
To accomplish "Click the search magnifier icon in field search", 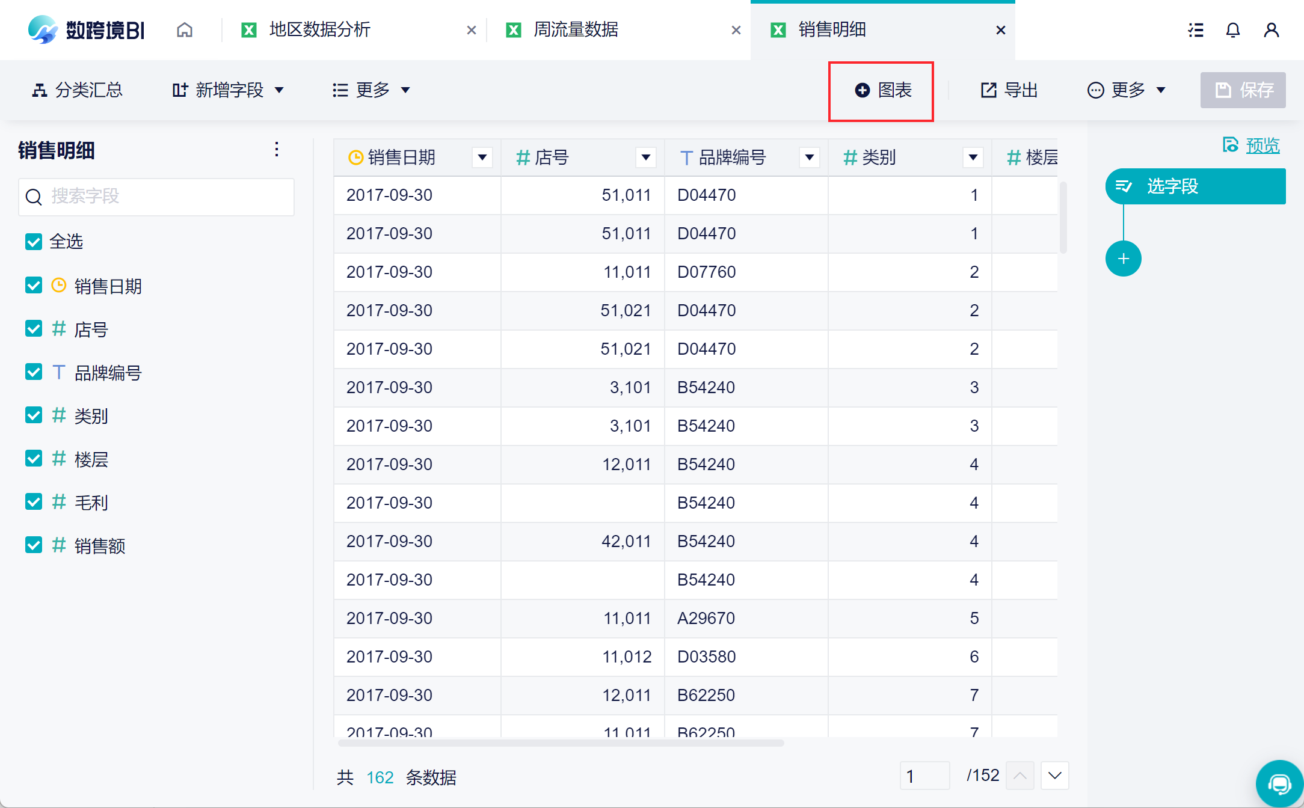I will [x=34, y=197].
